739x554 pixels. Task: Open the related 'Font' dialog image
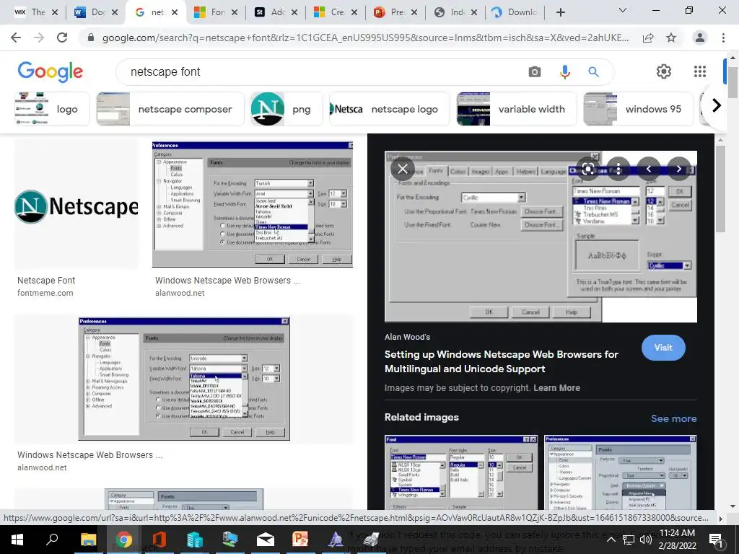point(461,472)
